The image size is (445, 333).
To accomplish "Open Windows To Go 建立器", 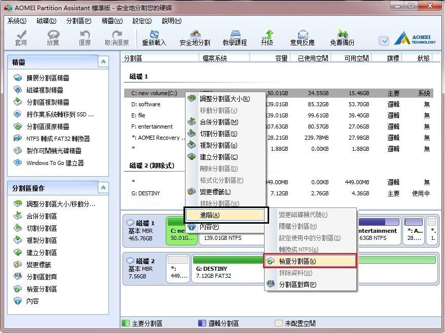I will (49, 163).
